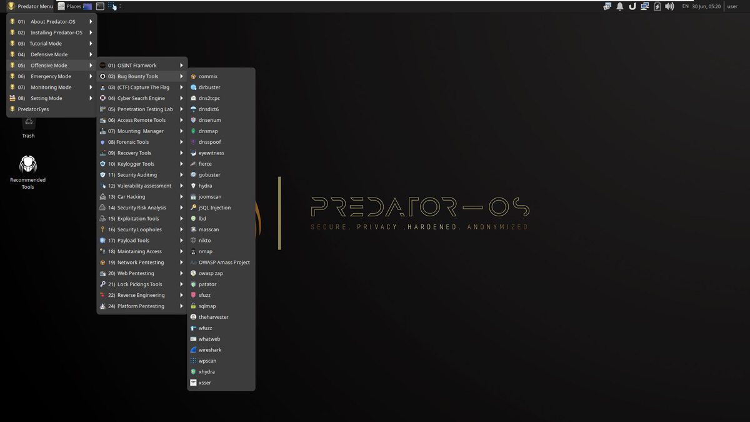Launch fierce via its icon

pos(194,164)
